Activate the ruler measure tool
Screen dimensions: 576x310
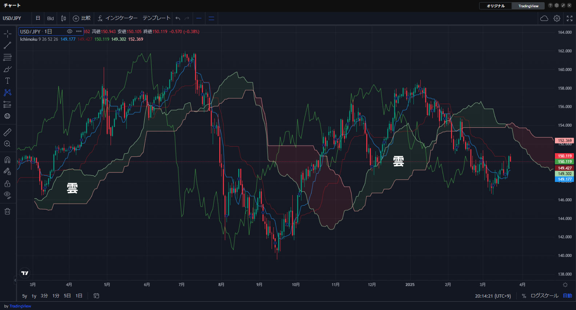[7, 132]
